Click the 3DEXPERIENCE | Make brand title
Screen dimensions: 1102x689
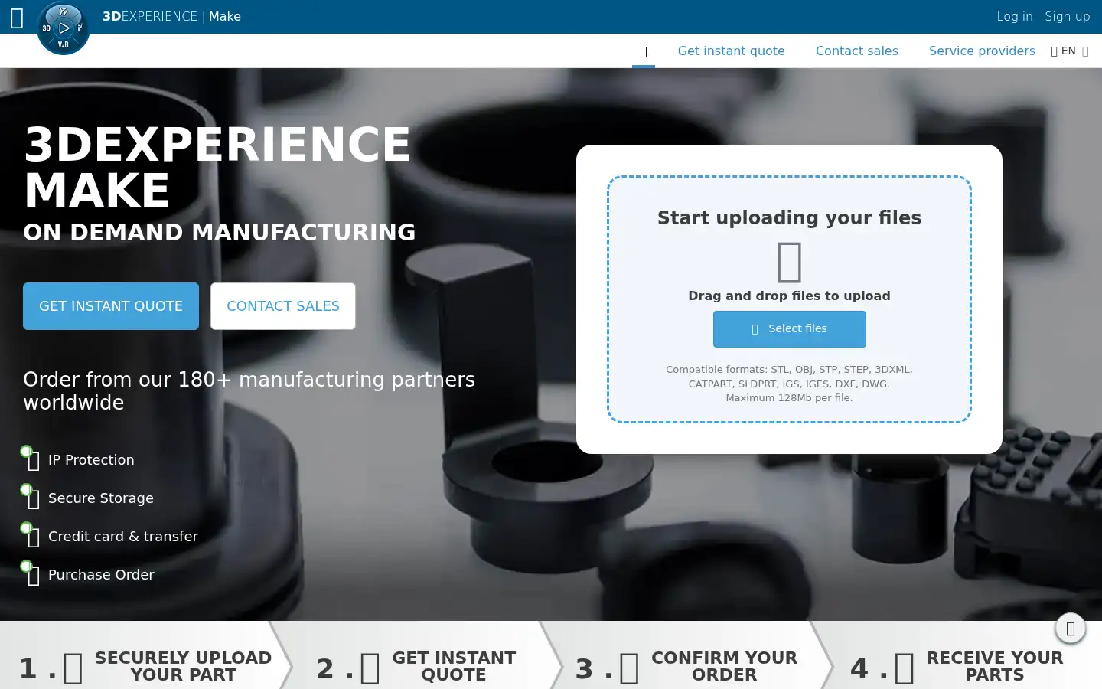pos(171,16)
